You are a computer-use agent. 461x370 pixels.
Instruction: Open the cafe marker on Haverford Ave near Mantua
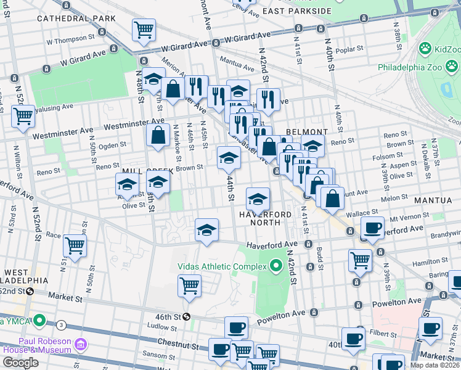[372, 230]
